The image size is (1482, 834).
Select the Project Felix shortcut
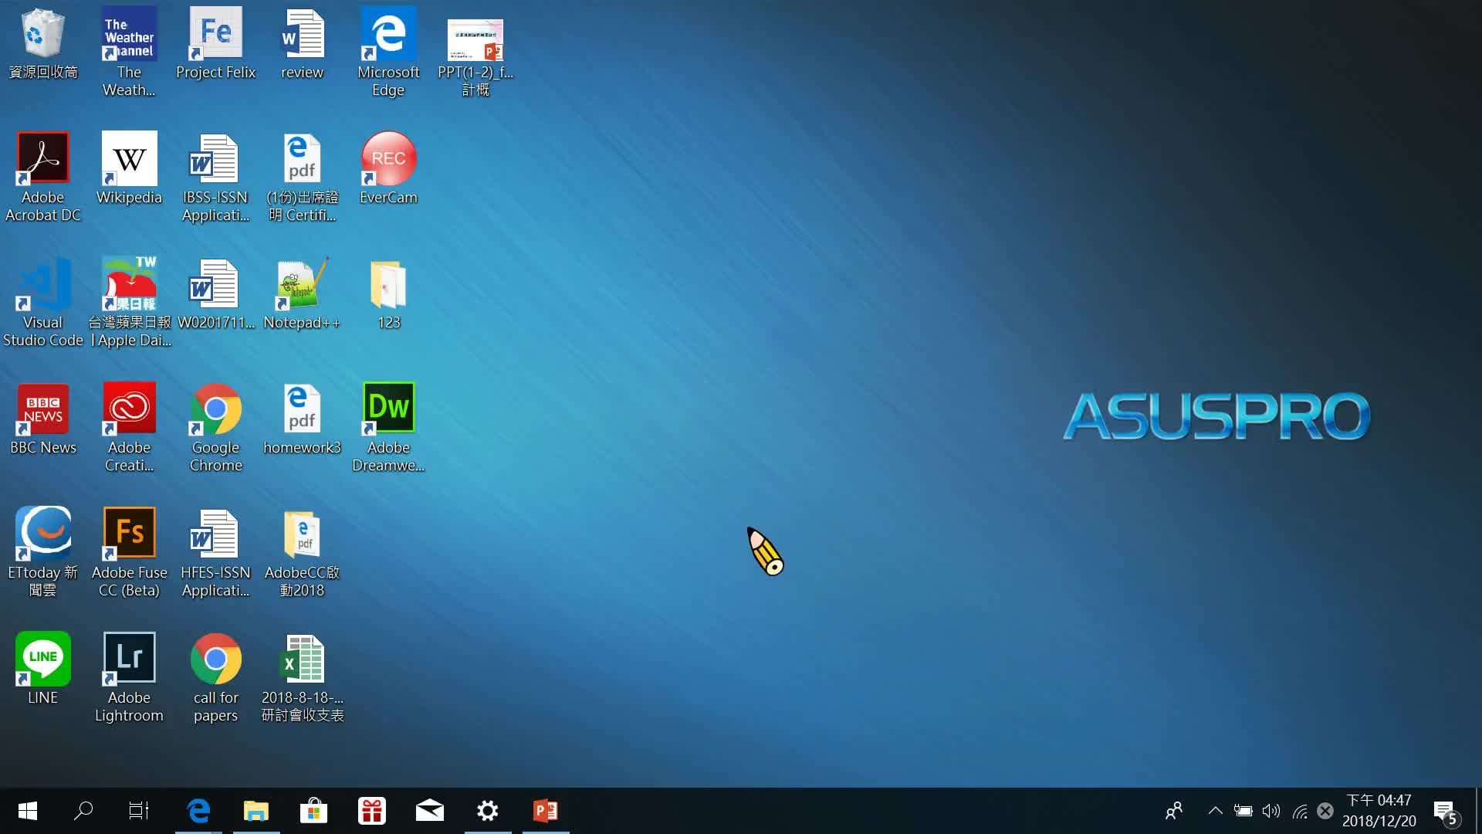215,43
